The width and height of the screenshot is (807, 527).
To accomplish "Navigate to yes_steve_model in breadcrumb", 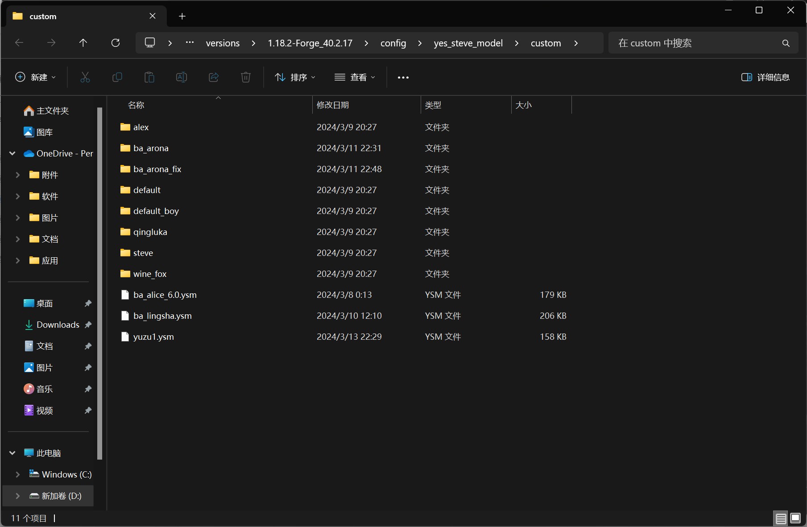I will point(468,43).
